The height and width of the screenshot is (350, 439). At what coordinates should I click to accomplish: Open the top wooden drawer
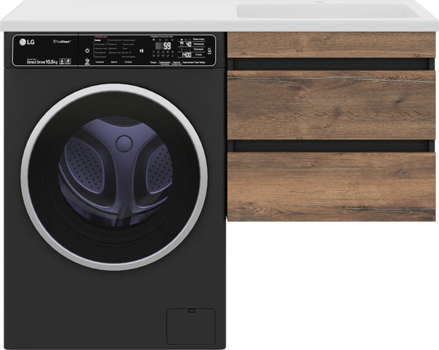pyautogui.click(x=331, y=45)
